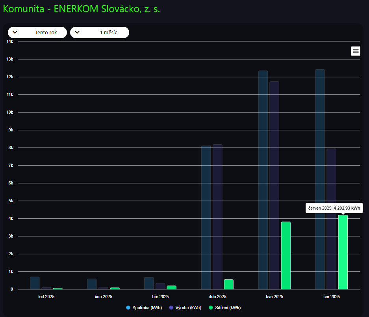
Task: Click the 'Komunita - ENERKOM Slovácko, z. s.' heading
Action: point(82,9)
